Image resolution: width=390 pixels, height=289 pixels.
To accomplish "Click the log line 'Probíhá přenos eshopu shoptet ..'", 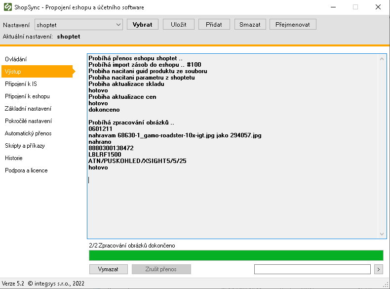I will click(x=135, y=58).
